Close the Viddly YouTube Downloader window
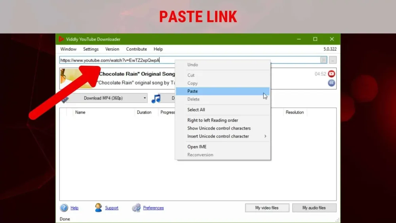Viewport: 396px width, 223px height. pyautogui.click(x=332, y=39)
